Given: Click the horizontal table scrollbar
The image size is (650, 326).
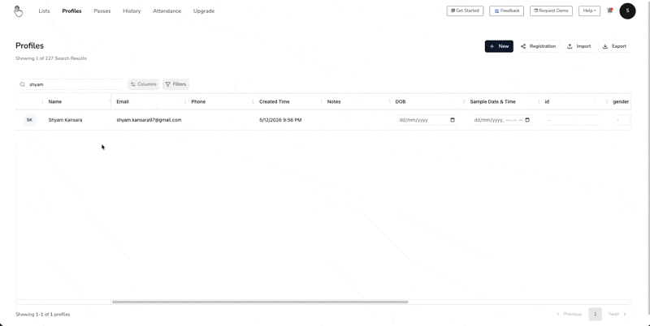Looking at the screenshot, I should (260, 302).
